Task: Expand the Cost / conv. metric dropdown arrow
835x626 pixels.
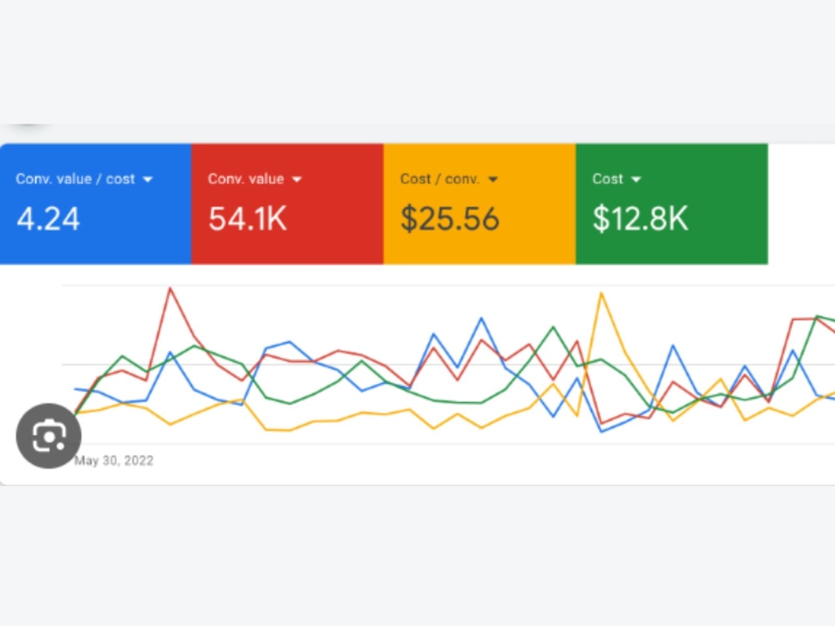Action: [493, 179]
